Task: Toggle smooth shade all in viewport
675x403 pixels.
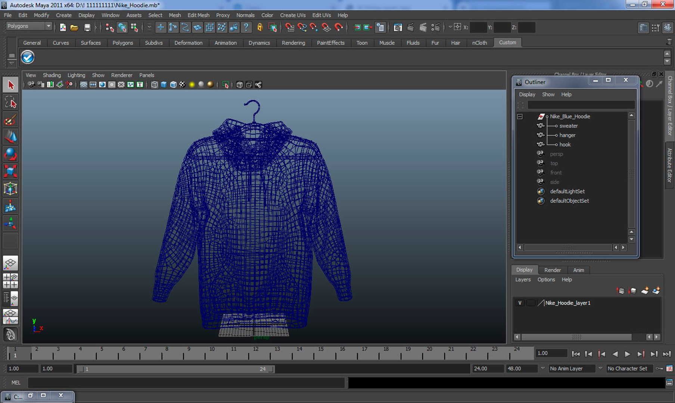Action: tap(164, 85)
